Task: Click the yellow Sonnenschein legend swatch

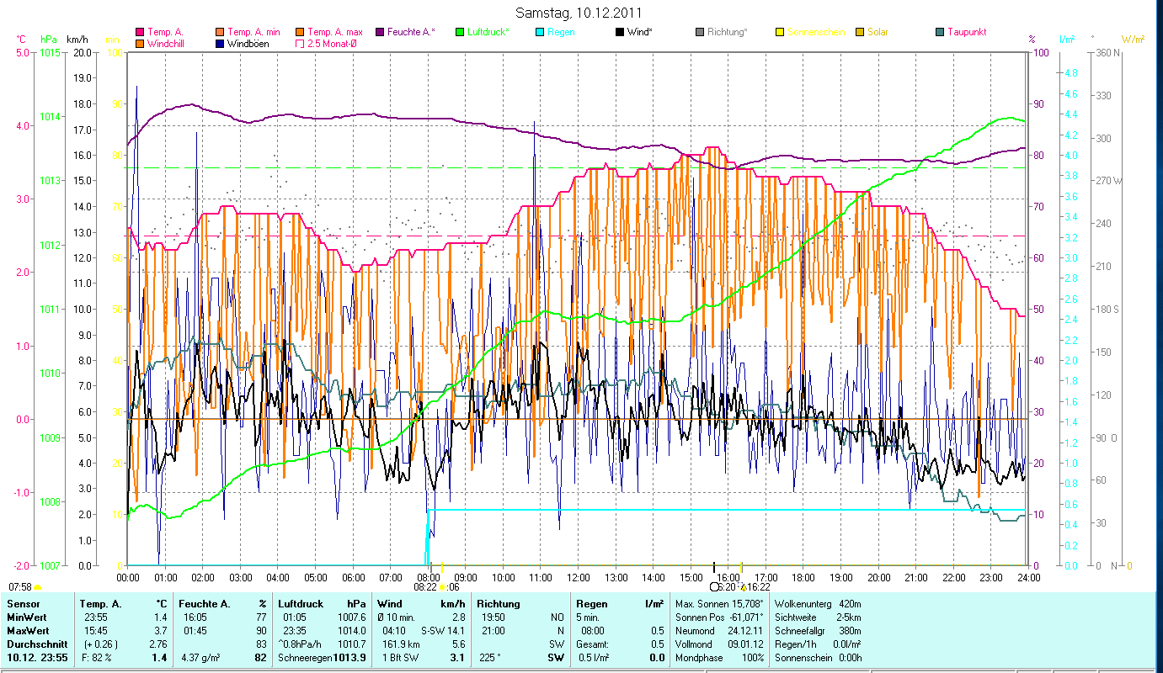Action: (780, 33)
